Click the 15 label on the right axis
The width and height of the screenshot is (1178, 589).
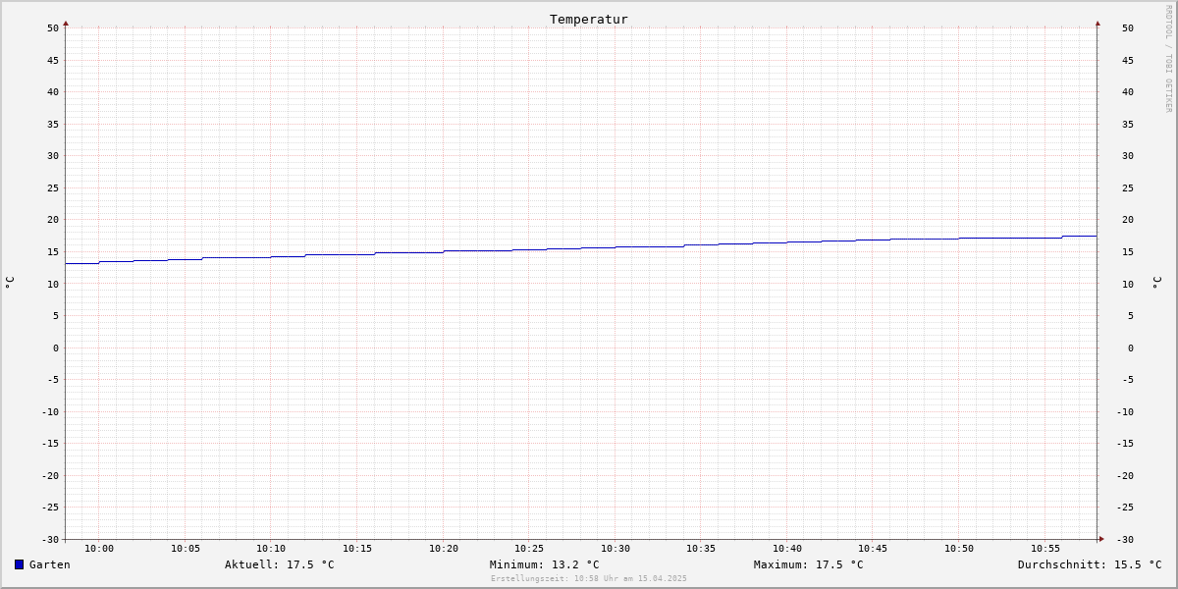pyautogui.click(x=1128, y=252)
